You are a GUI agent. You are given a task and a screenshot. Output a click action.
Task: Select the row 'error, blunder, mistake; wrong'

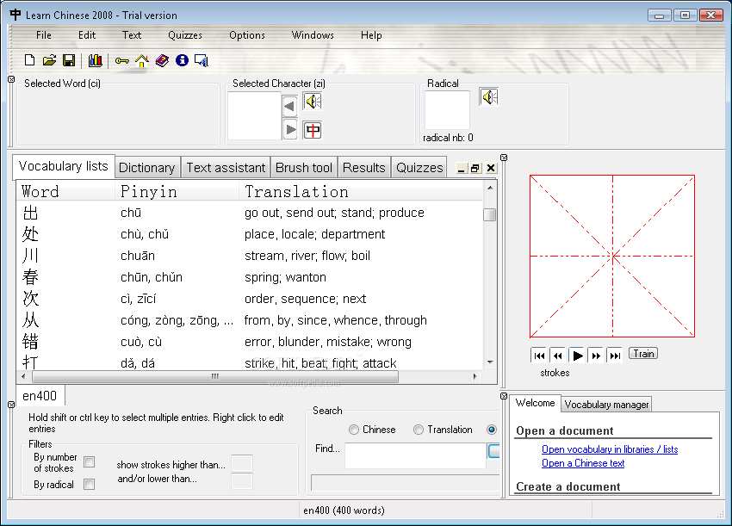[250, 342]
